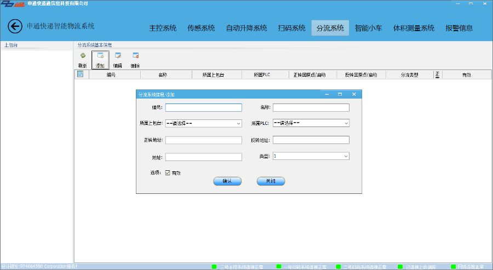493x270 pixels.
Task: Click the back arrow icon
Action: click(15, 26)
